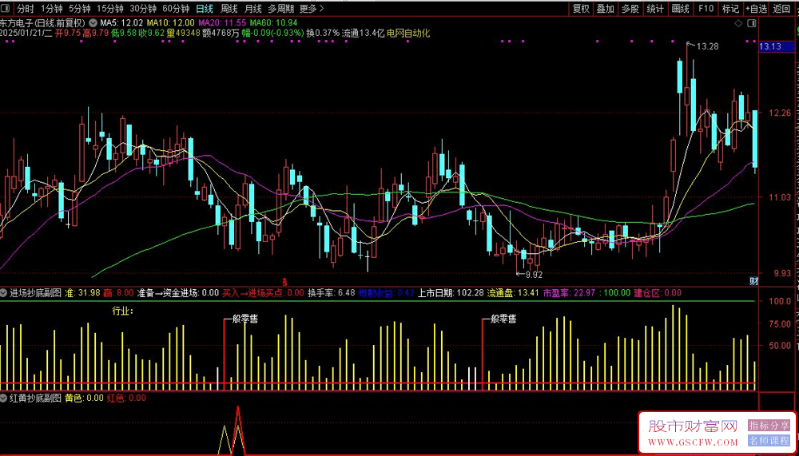Toggle the side panel icon at chart top-right
This screenshot has height=456, width=799.
(x=751, y=23)
